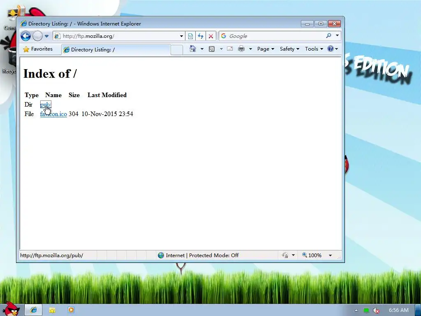The height and width of the screenshot is (316, 421).
Task: Open the Help question mark menu
Action: (332, 49)
